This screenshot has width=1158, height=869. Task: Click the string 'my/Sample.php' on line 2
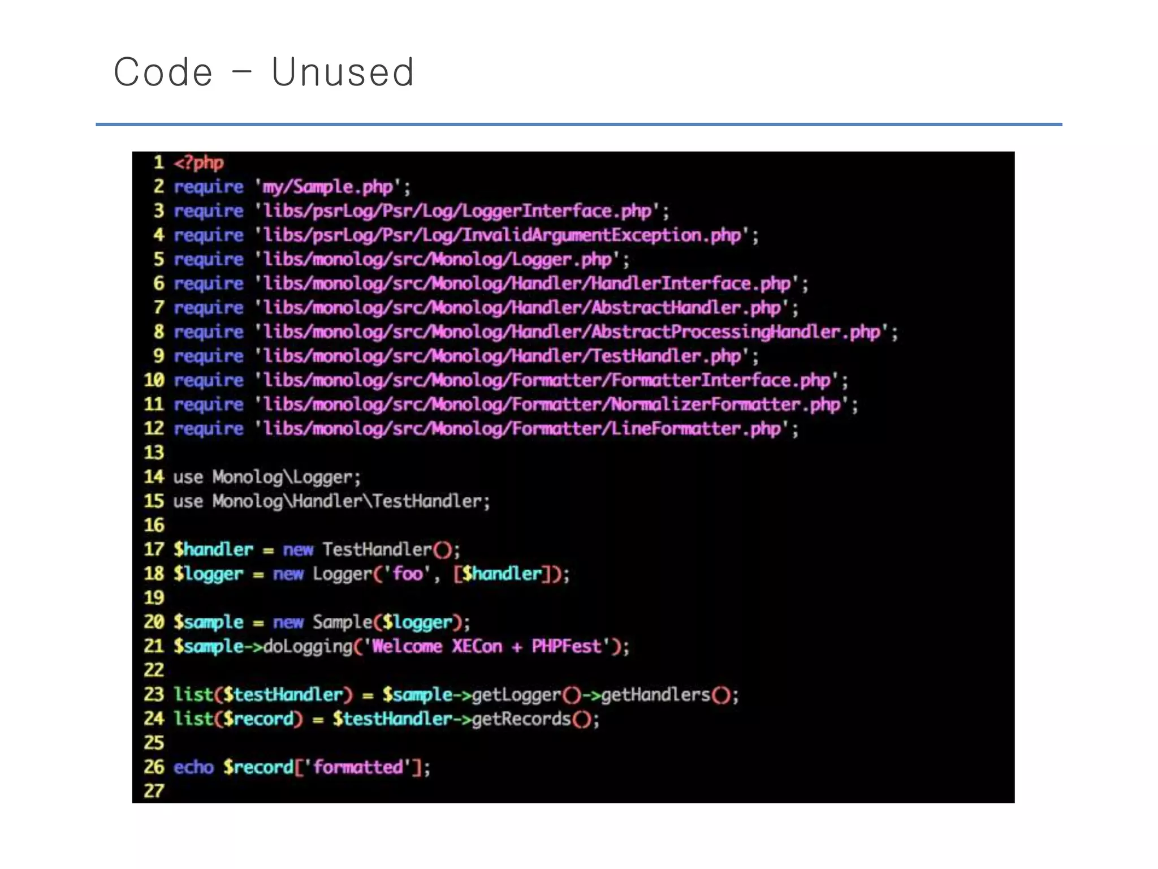(x=328, y=187)
